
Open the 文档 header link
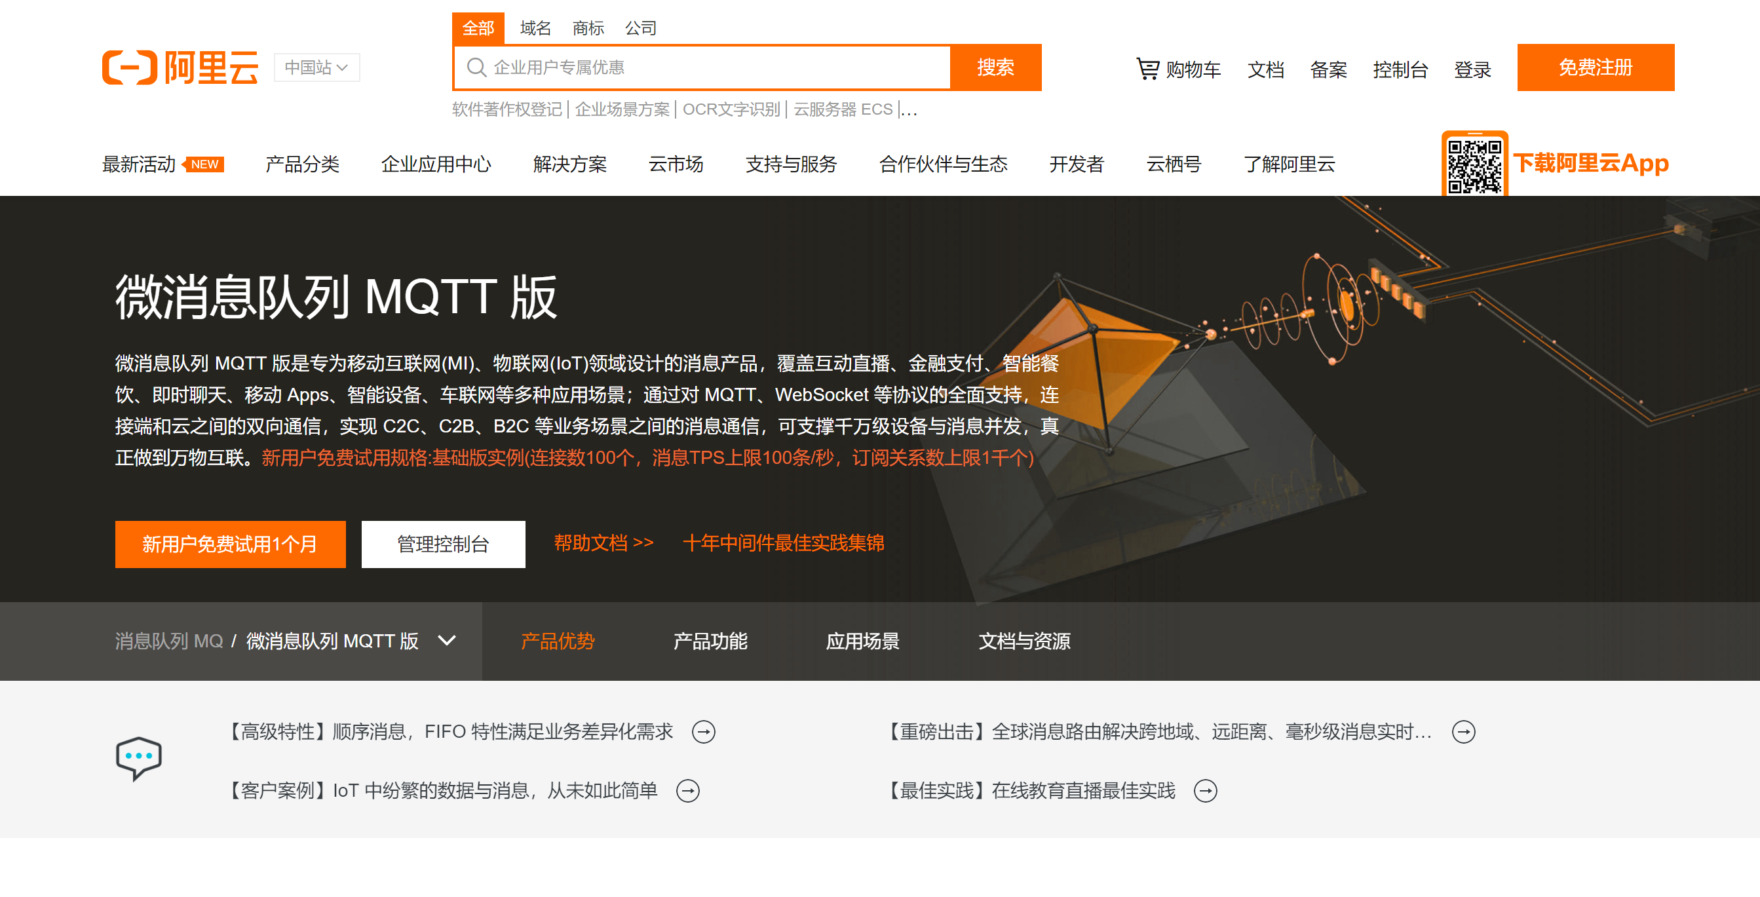click(x=1265, y=69)
